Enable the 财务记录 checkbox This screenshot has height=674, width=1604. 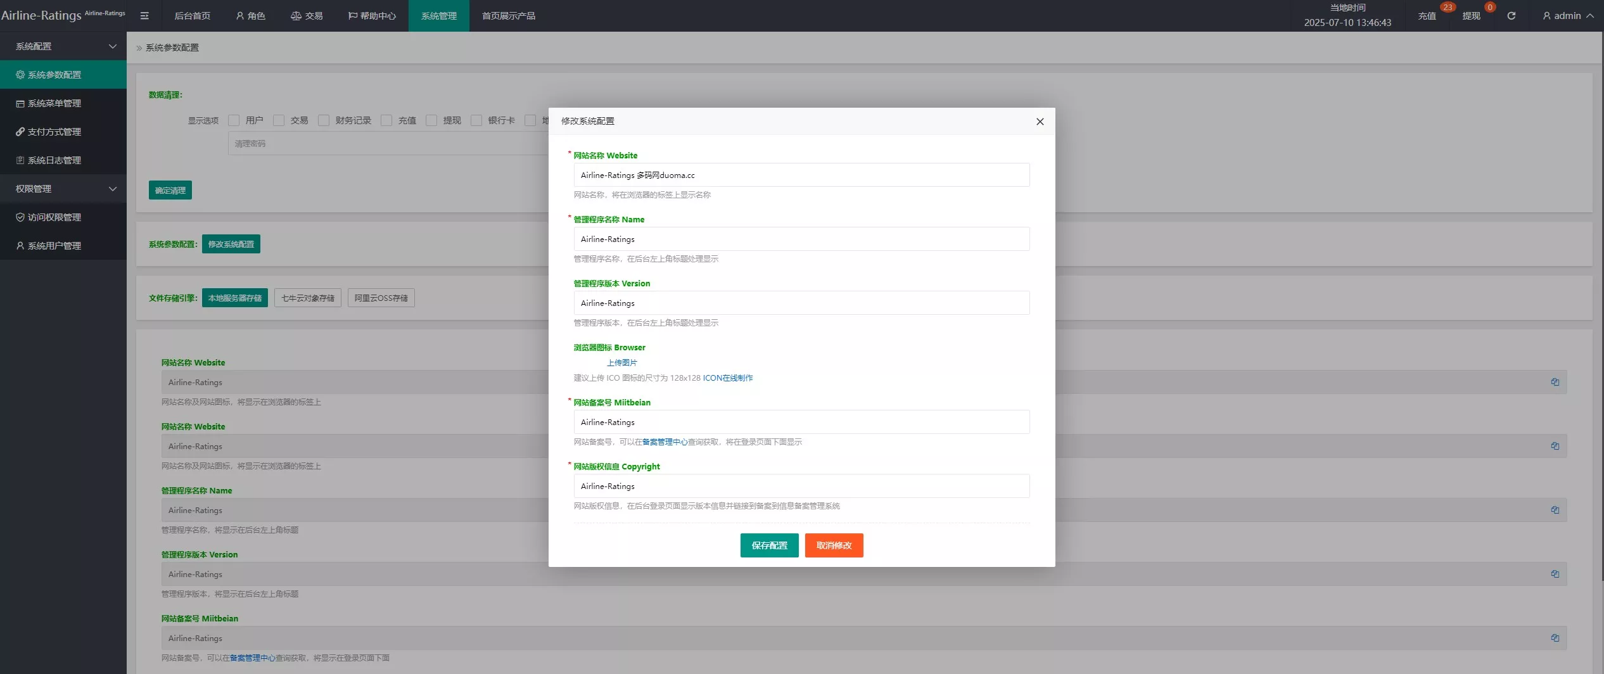click(x=324, y=120)
